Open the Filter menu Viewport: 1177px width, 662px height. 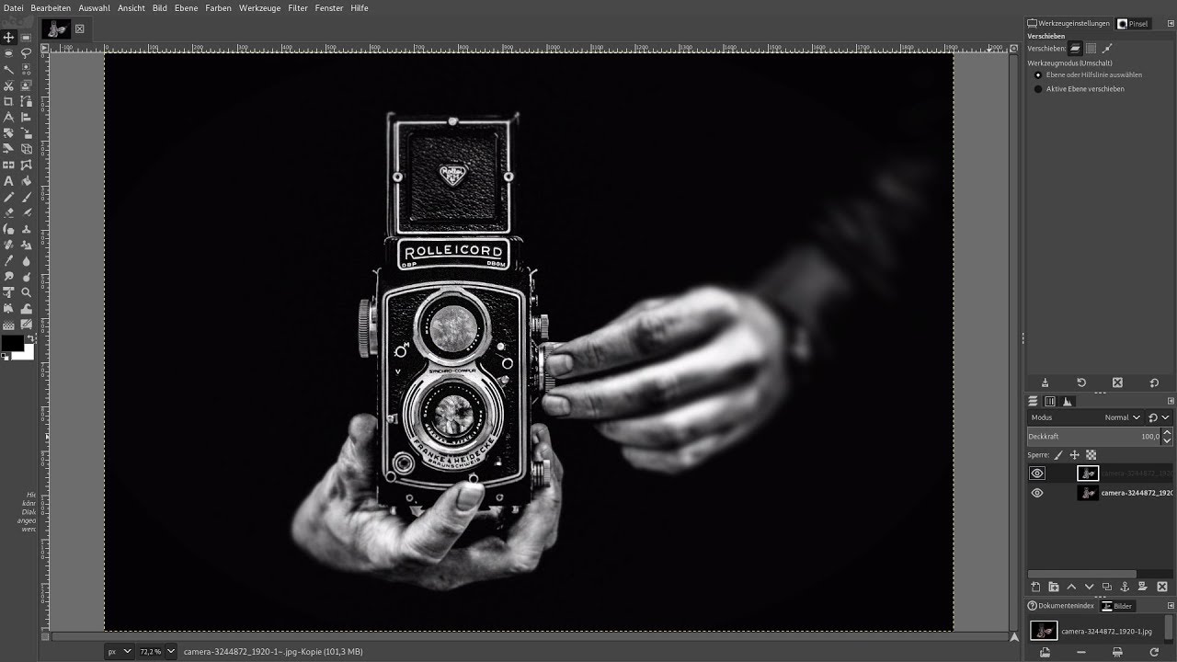point(298,7)
